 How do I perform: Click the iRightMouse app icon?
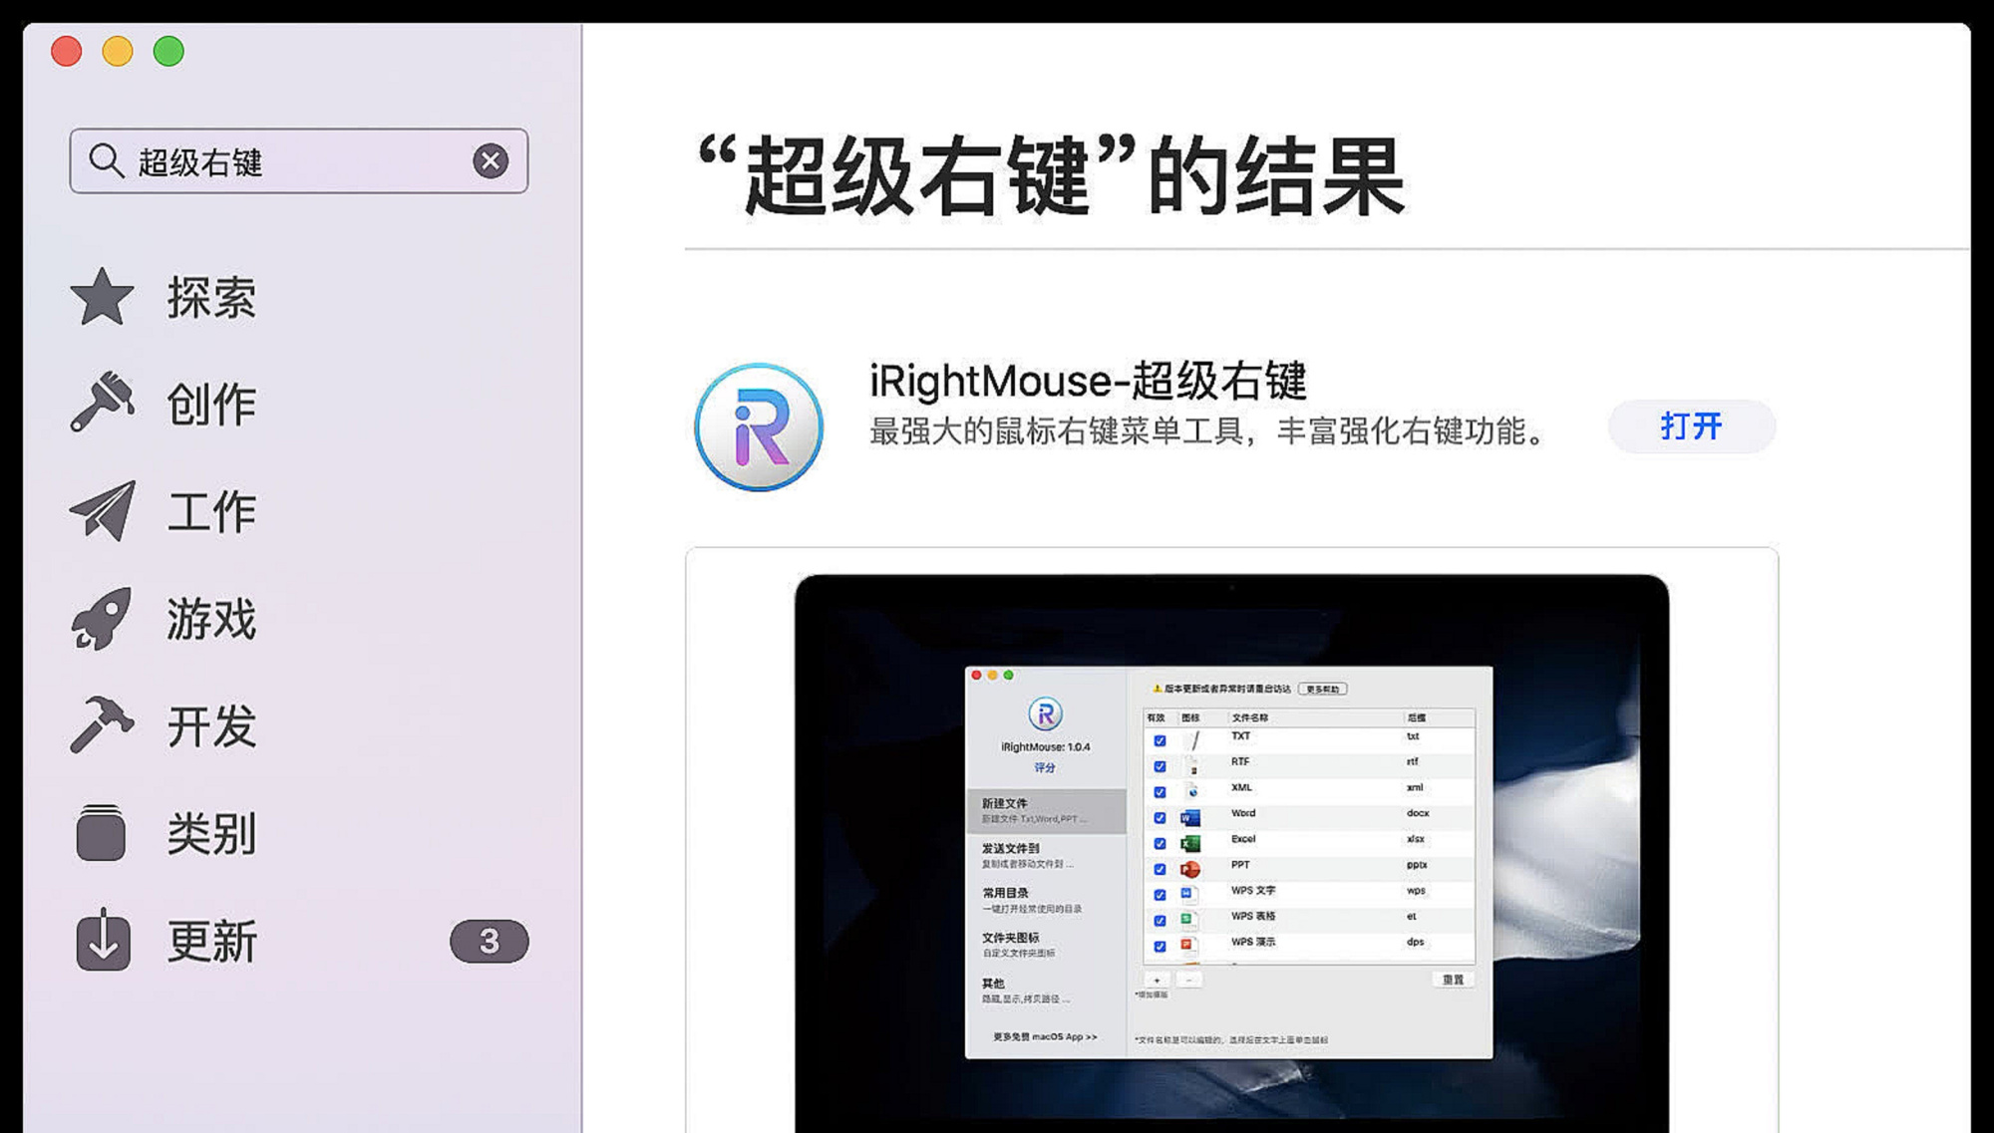coord(759,426)
